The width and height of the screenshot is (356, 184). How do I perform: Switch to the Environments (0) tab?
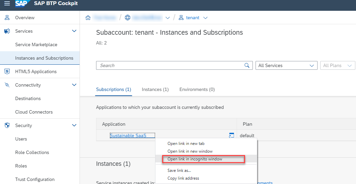197,89
